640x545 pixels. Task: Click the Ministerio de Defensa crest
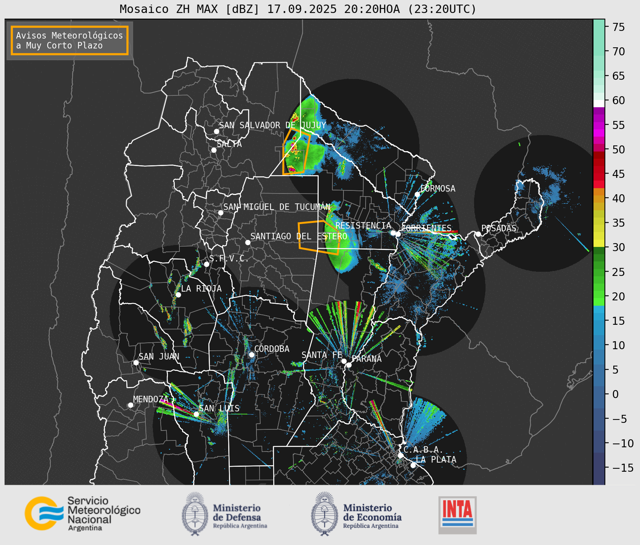[195, 514]
